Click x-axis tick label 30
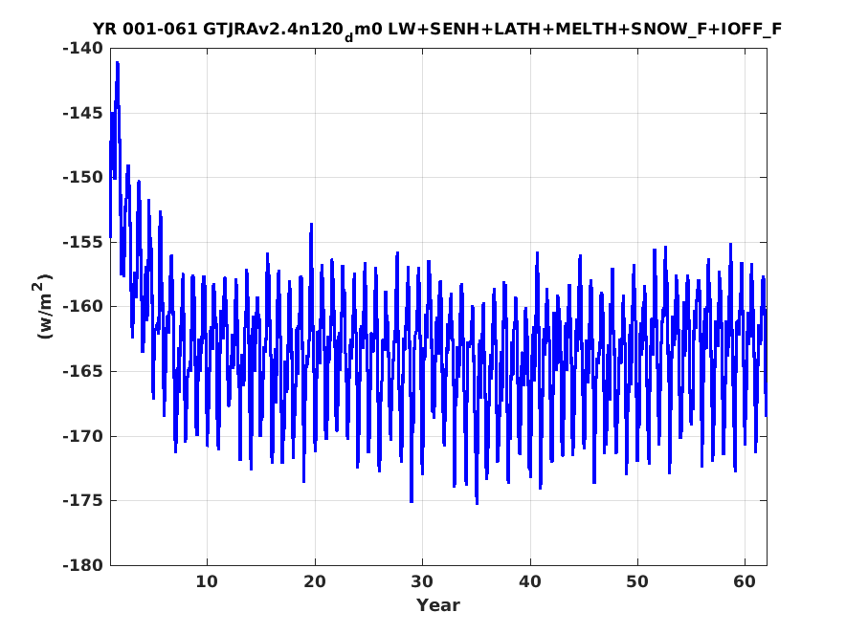Viewport: 846px width, 634px height. pos(422,581)
